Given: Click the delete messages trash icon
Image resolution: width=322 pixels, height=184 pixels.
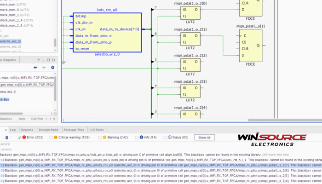Looking at the screenshot, I should [x=6, y=137].
